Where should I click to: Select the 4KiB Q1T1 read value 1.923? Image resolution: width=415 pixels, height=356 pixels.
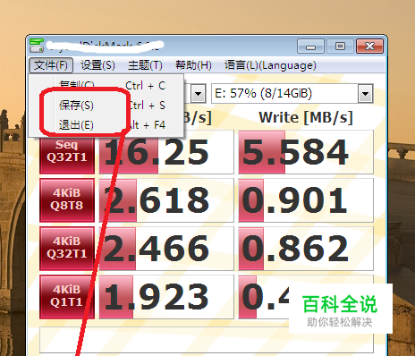coord(166,297)
